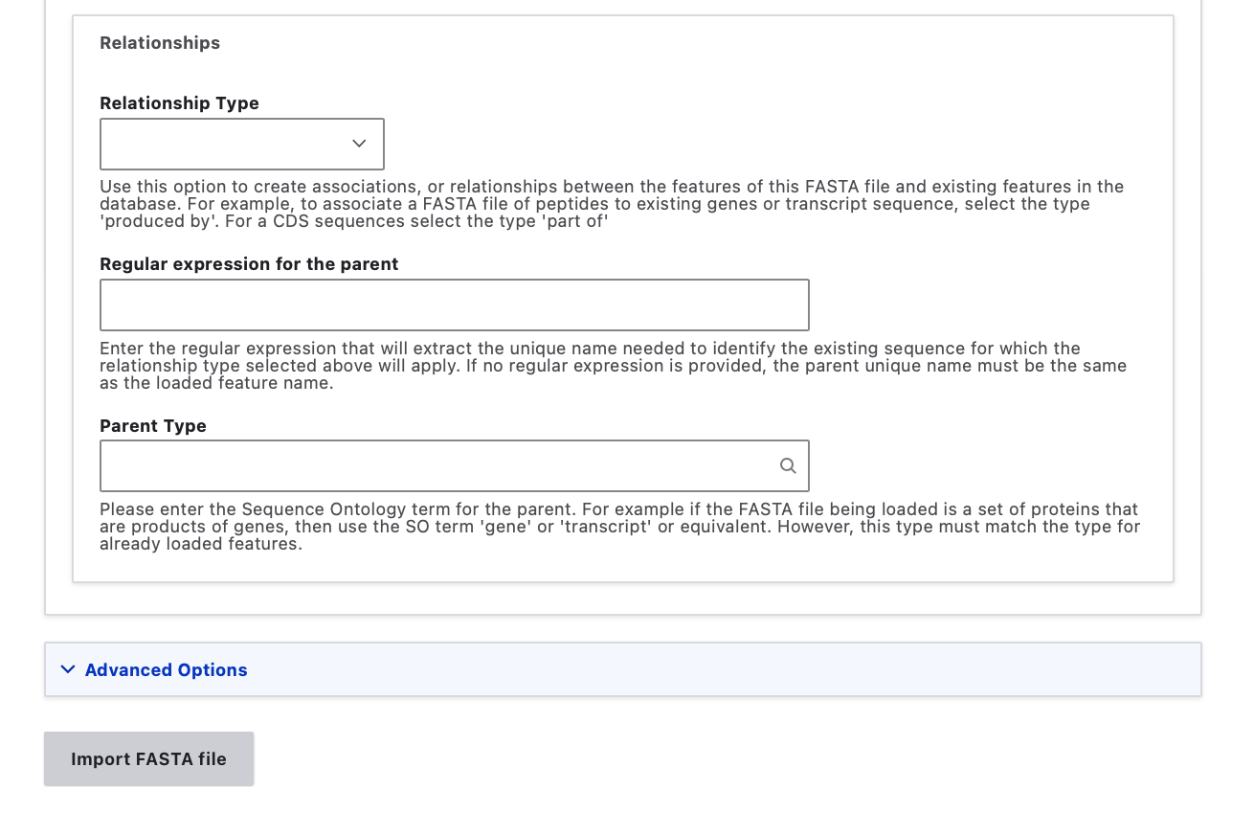Image resolution: width=1254 pixels, height=835 pixels.
Task: Click the Sequence Ontology term help text
Action: (619, 527)
